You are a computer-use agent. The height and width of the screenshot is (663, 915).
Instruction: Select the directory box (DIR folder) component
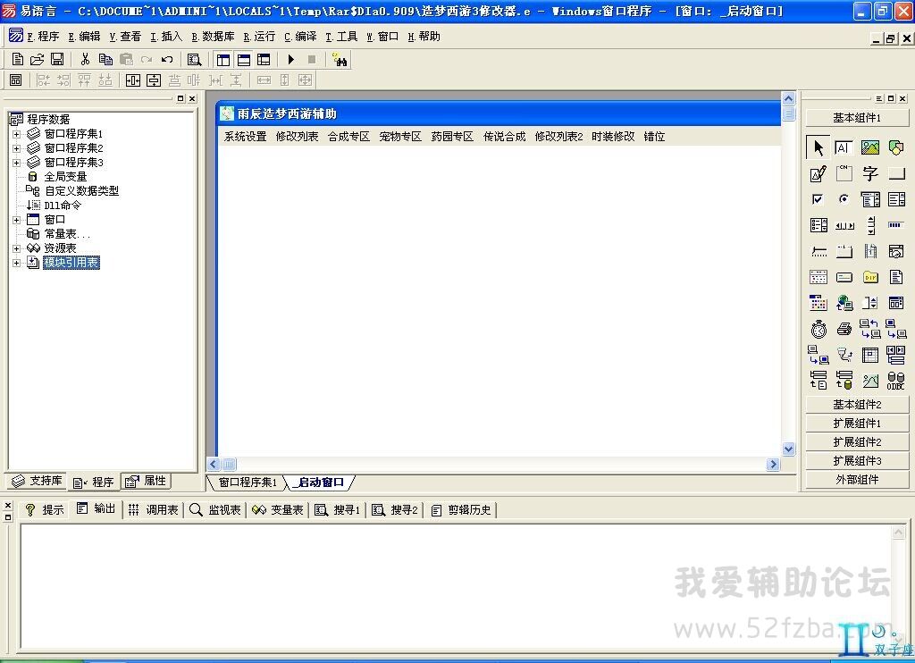pyautogui.click(x=870, y=277)
